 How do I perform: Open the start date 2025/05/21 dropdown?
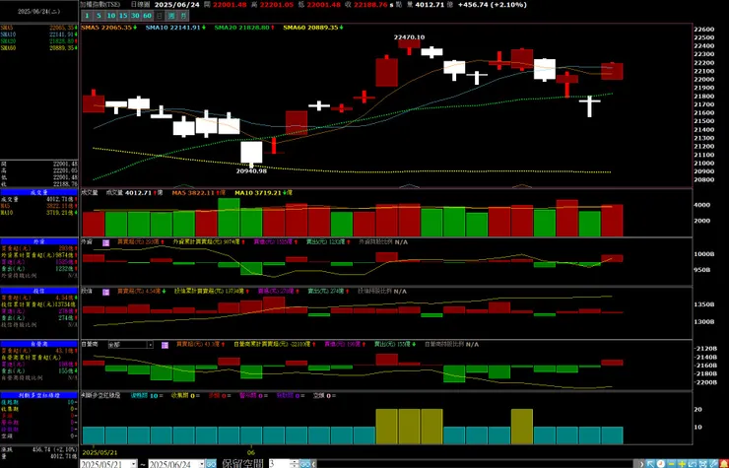click(x=133, y=464)
